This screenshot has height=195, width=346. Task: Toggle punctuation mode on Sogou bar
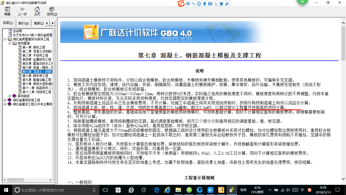pyautogui.click(x=194, y=4)
